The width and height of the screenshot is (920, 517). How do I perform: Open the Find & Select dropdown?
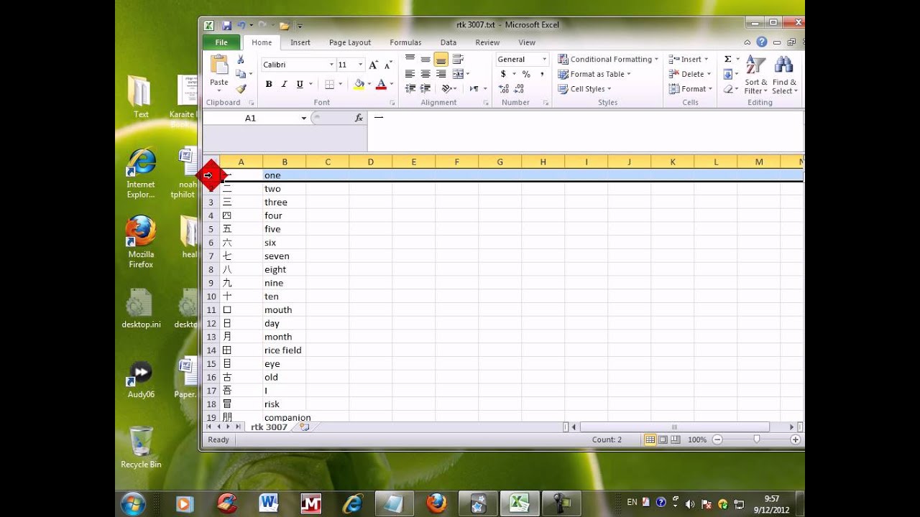coord(784,74)
